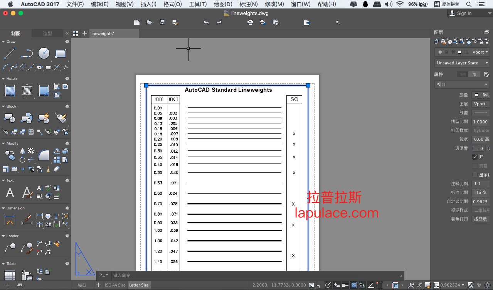Select the Line drawing tool
Screen dimensions: 493x290
(x=10, y=53)
